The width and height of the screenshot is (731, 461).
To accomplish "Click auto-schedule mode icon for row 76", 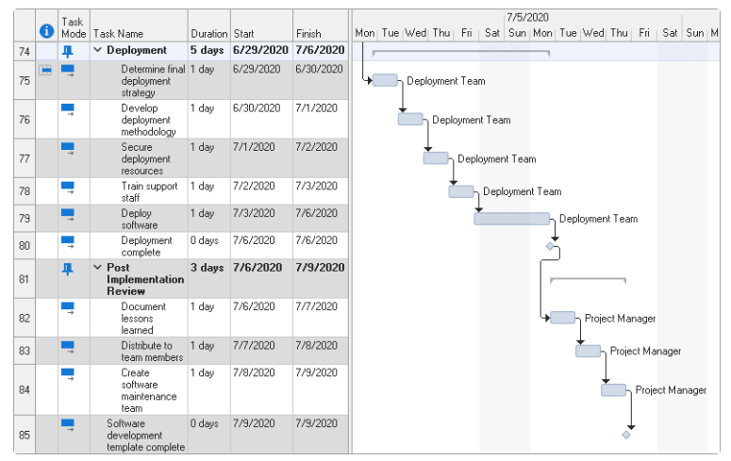I will (x=68, y=110).
